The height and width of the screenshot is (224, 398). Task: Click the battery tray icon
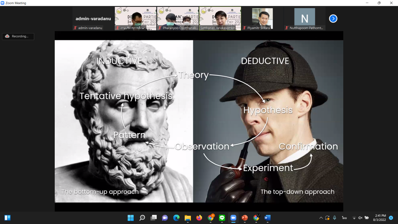click(367, 218)
